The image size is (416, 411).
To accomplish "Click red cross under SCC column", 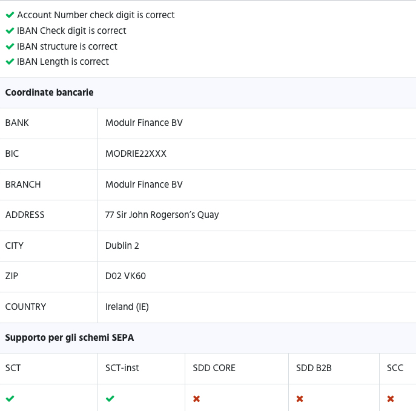I will (391, 398).
